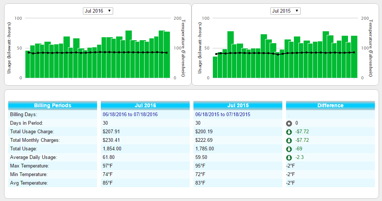This screenshot has width=382, height=201.
Task: Click the first usage bar in the Jul 2016 chart
Action: [28, 64]
